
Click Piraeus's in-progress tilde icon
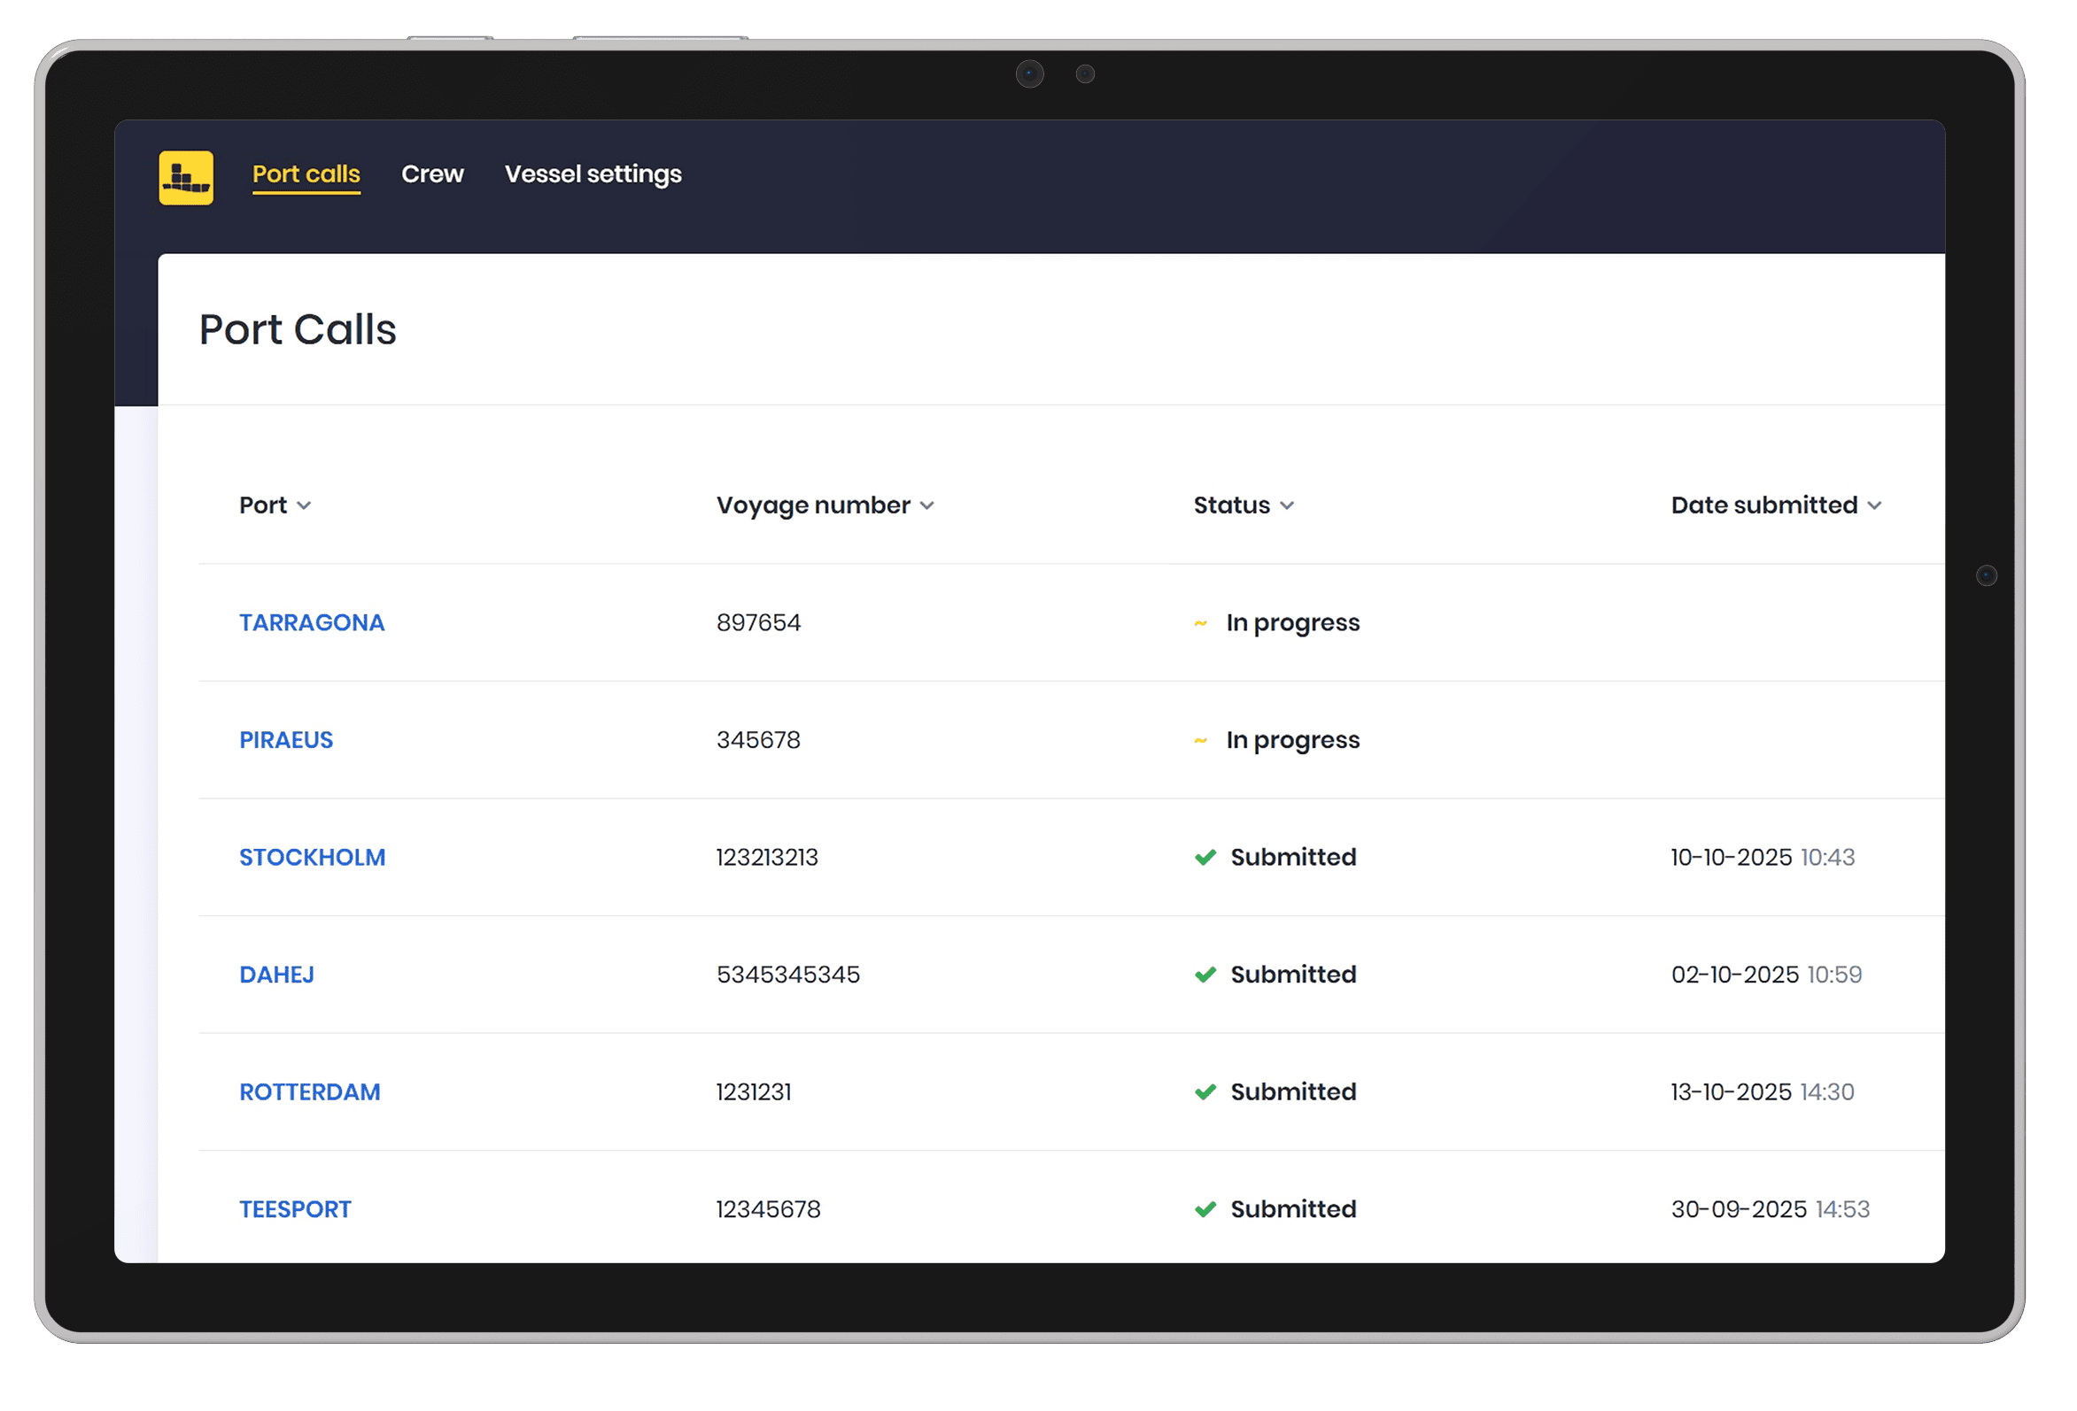[1200, 740]
